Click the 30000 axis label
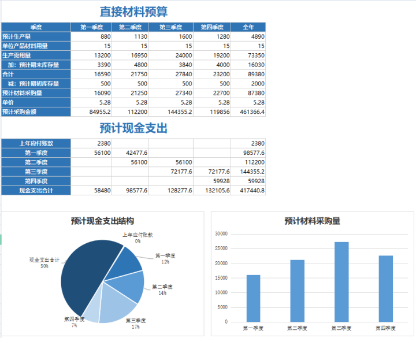The width and height of the screenshot is (416, 338). pyautogui.click(x=221, y=234)
